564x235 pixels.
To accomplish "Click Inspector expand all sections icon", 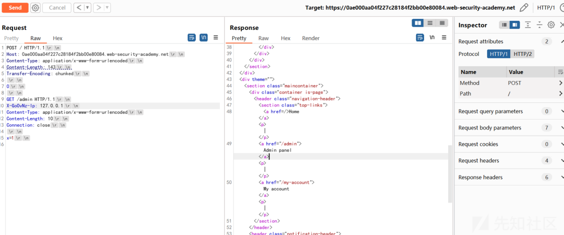I will click(x=527, y=25).
